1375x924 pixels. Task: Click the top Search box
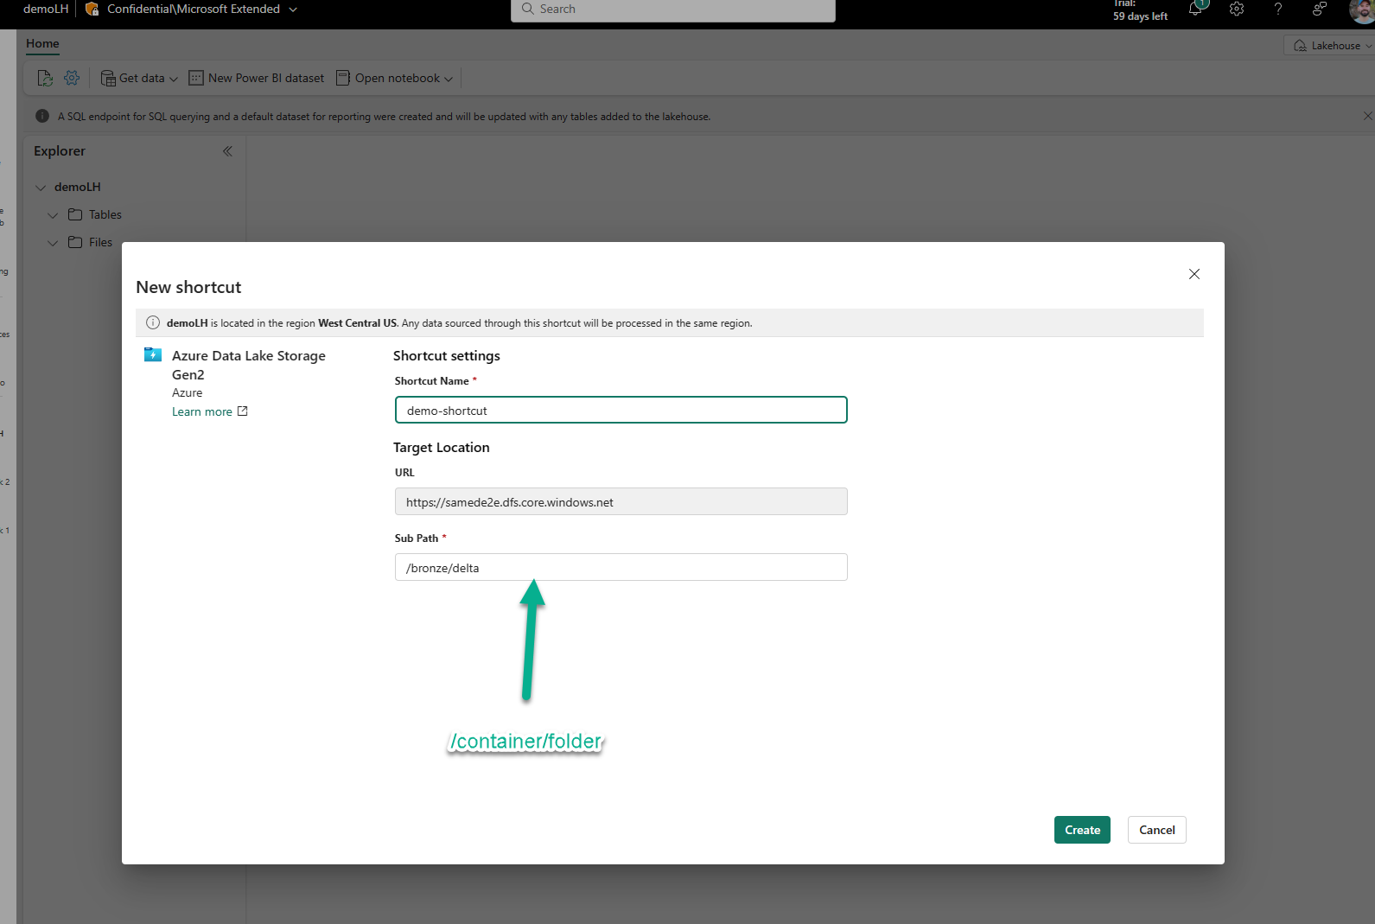pos(673,10)
